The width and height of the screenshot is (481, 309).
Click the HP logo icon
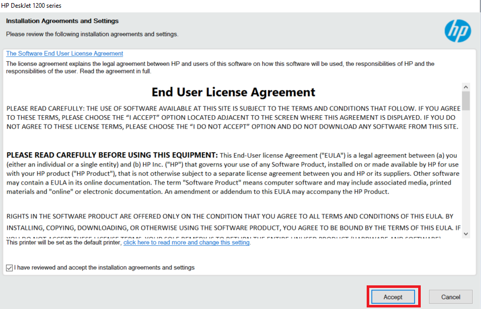[x=458, y=31]
